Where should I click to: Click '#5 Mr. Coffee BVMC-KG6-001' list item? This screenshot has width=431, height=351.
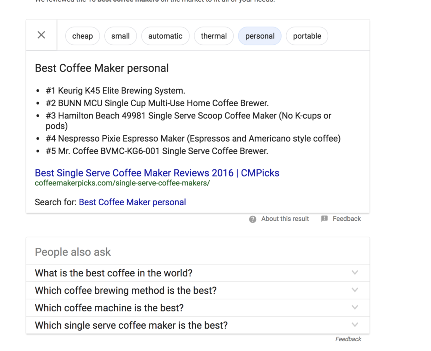157,151
